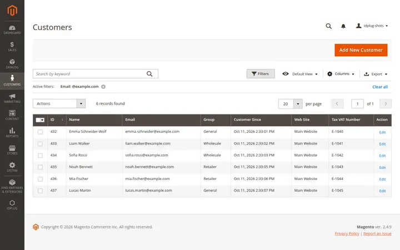
Task: Open the idplug-shots account dropdown
Action: (x=372, y=26)
